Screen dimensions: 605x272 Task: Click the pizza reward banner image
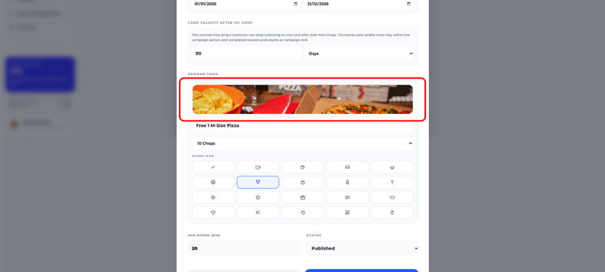coord(302,99)
